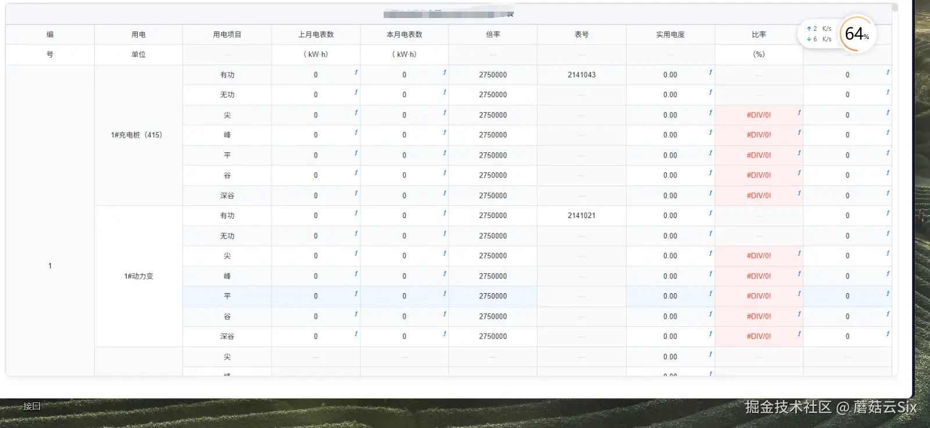Click 倍率 2750000 in 1#充电桩 有功 row
The image size is (930, 428).
point(493,75)
